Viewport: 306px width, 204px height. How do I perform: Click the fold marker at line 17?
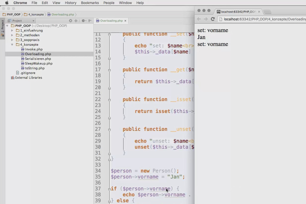click(109, 70)
